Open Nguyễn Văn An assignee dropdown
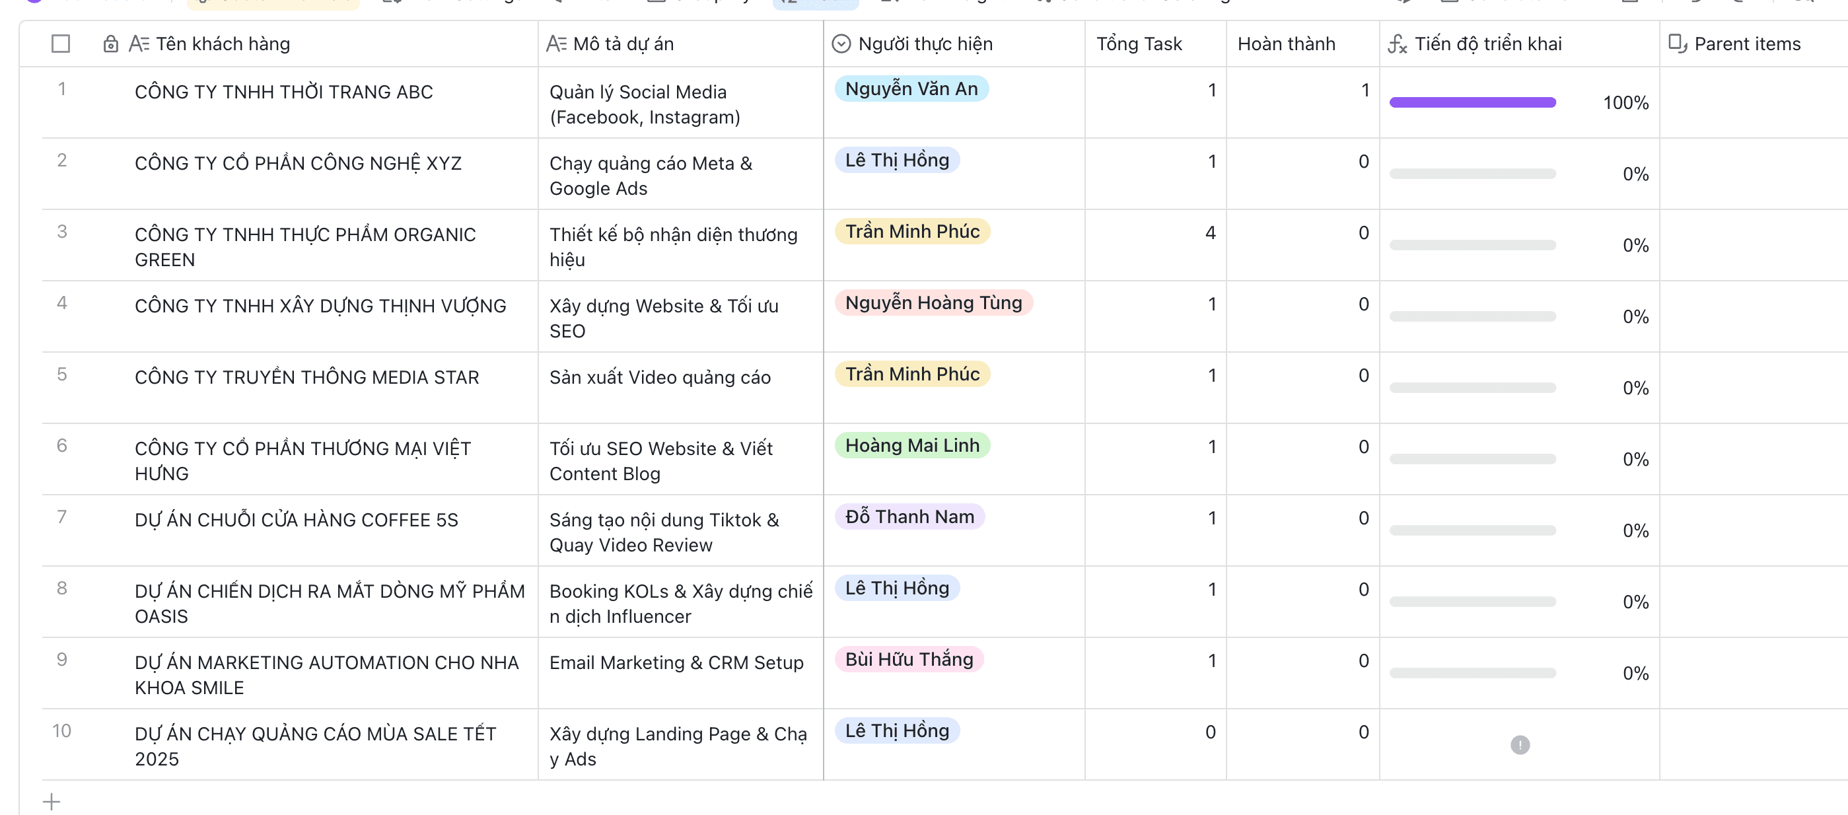The height and width of the screenshot is (815, 1848). (911, 89)
